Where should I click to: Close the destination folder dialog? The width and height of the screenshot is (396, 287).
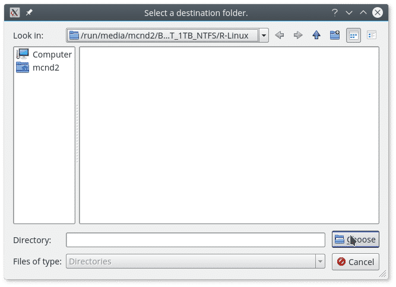point(378,12)
